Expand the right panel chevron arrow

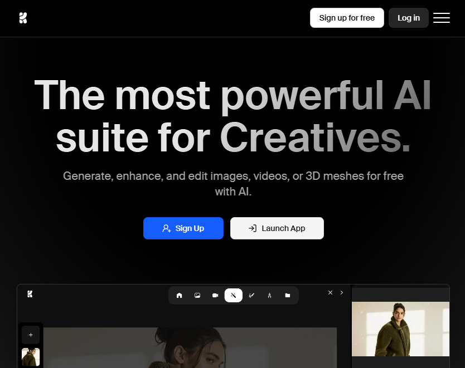coord(342,292)
